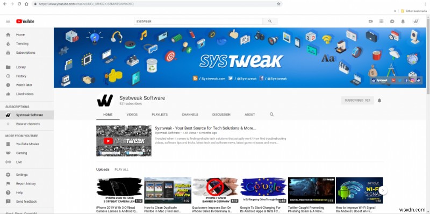Switch to the DISCUSSION tab
Screen dimensions: 430x214
click(x=221, y=115)
